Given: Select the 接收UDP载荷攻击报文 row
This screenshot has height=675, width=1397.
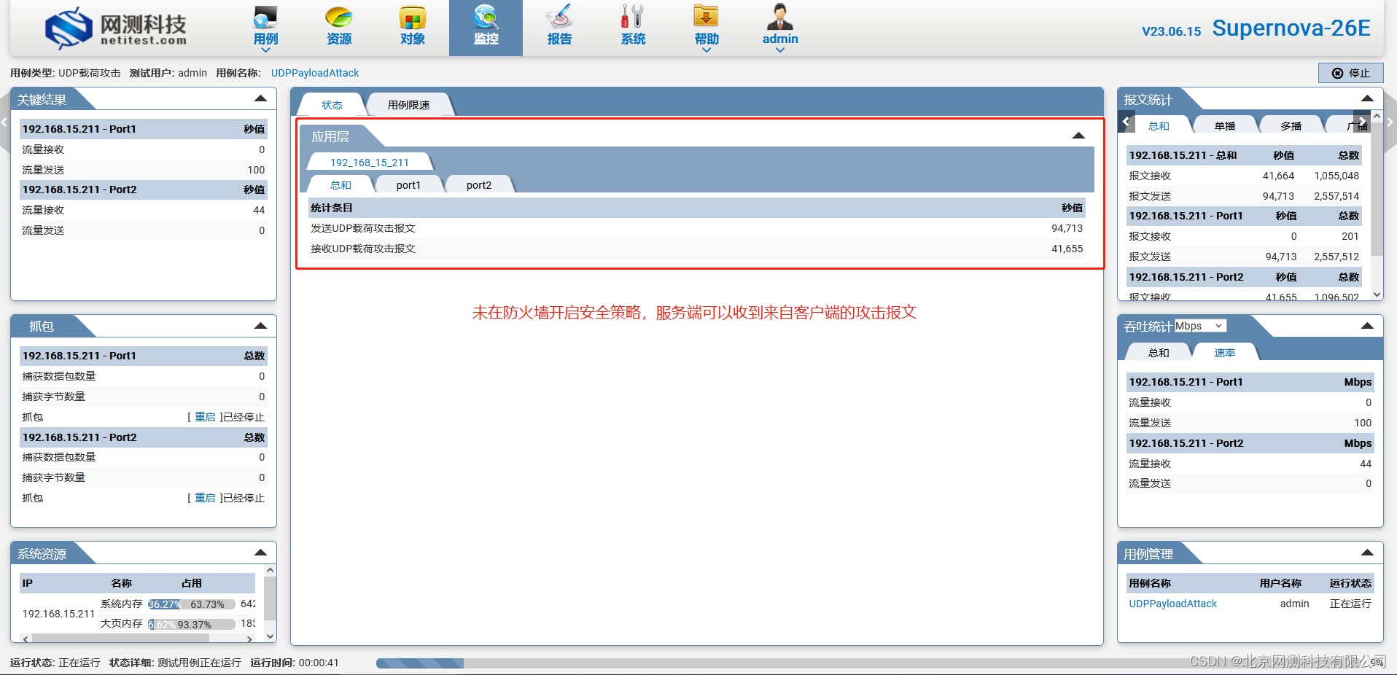Looking at the screenshot, I should pos(697,249).
